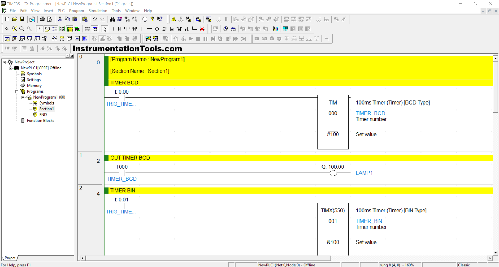Image resolution: width=499 pixels, height=267 pixels.
Task: Collapse the NewProject tree node
Action: tap(4, 62)
